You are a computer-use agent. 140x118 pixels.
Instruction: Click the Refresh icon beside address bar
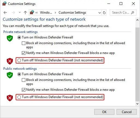pos(104,13)
